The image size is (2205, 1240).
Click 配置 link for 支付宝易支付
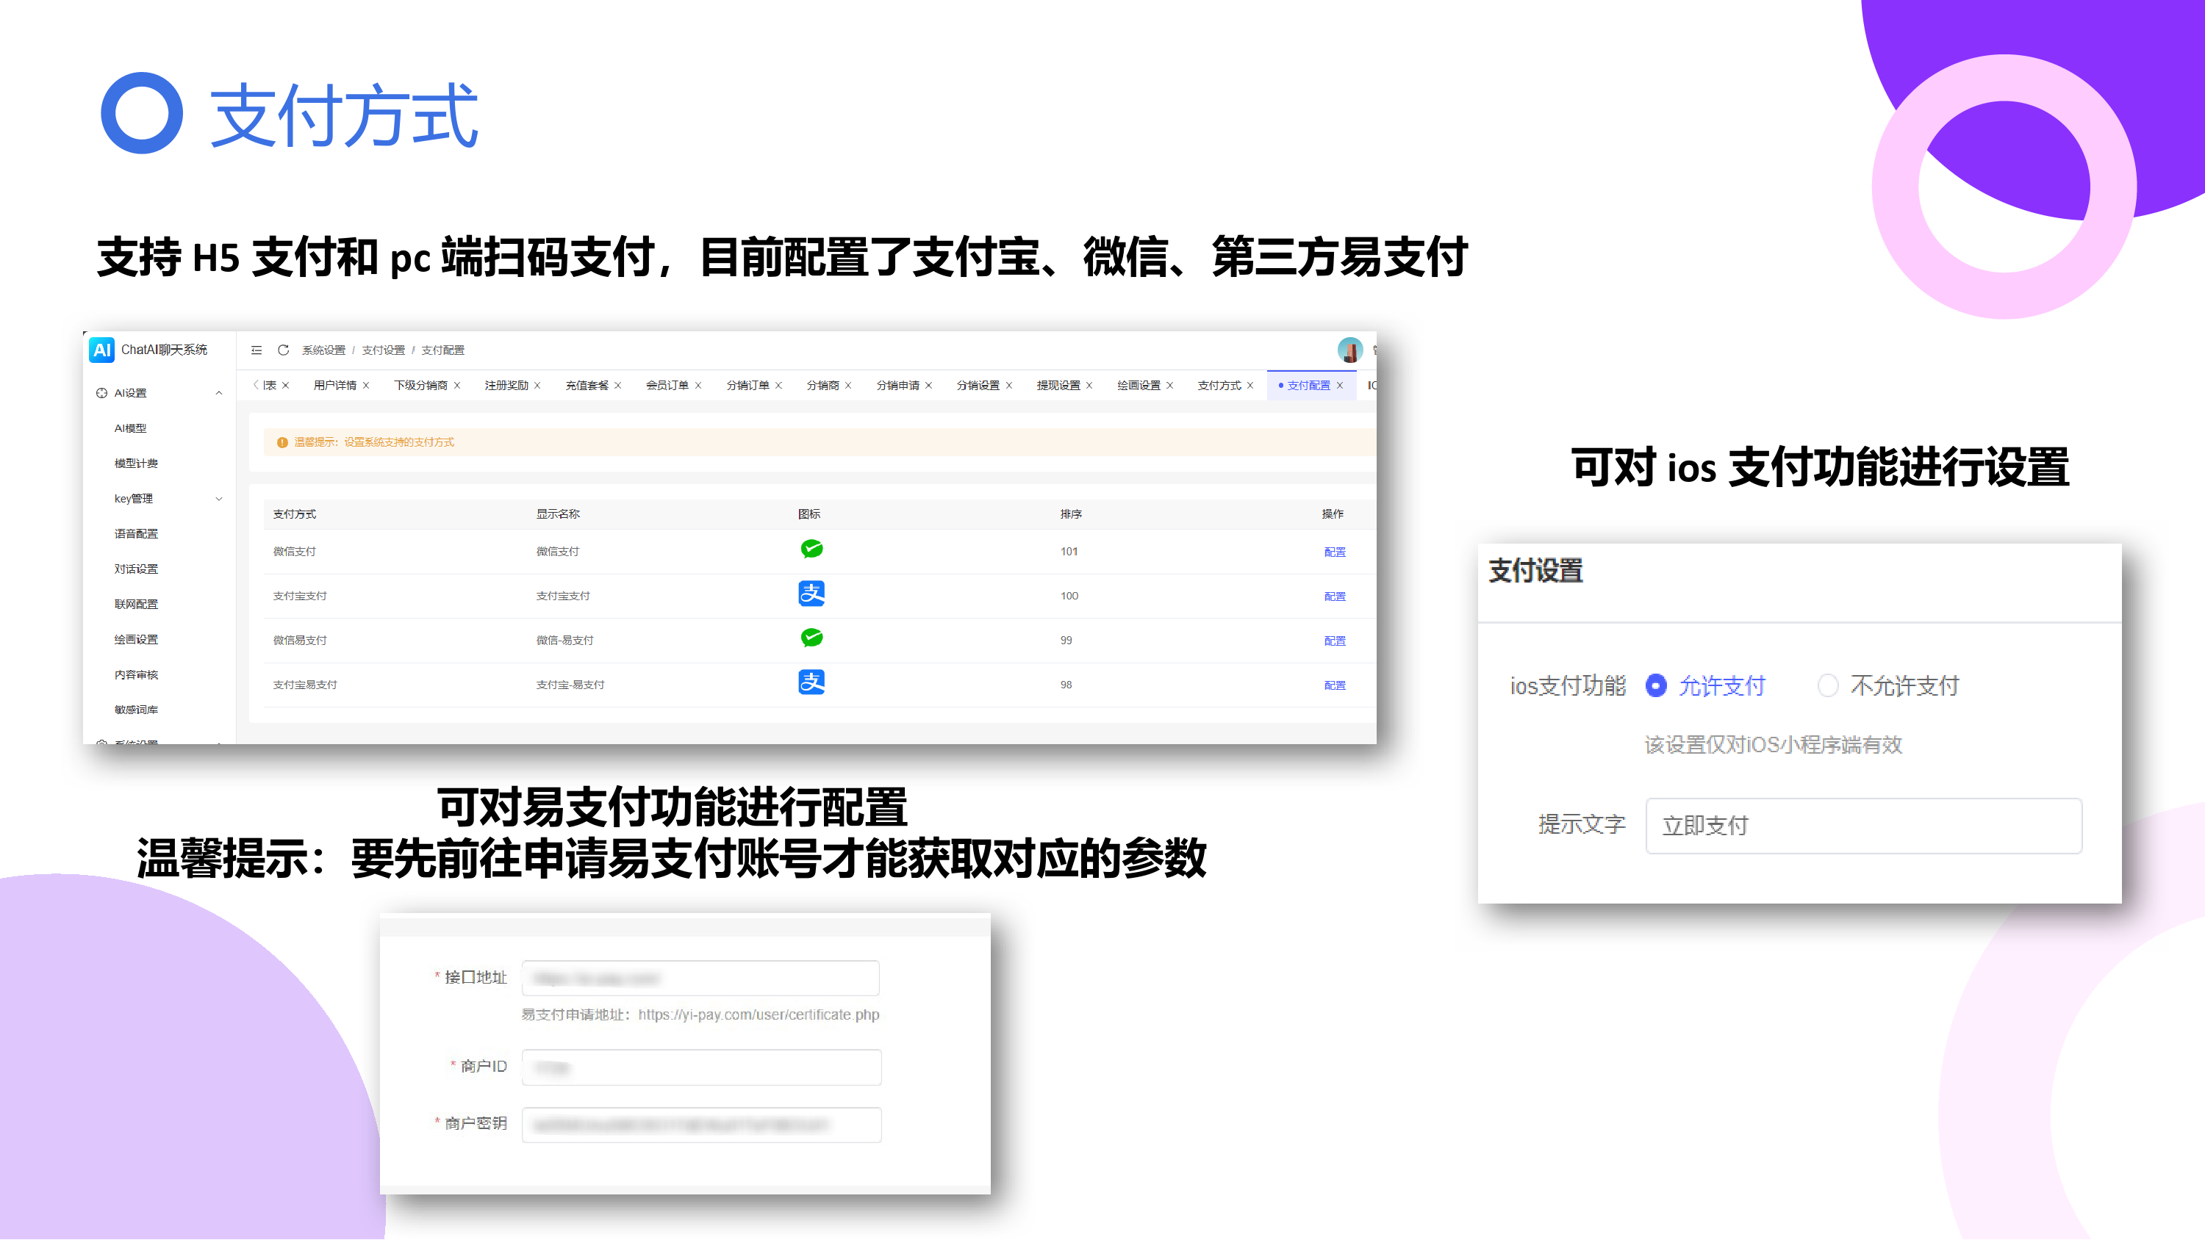coord(1335,685)
